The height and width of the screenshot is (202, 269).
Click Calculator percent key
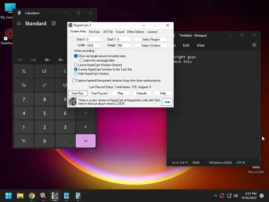coord(24,71)
